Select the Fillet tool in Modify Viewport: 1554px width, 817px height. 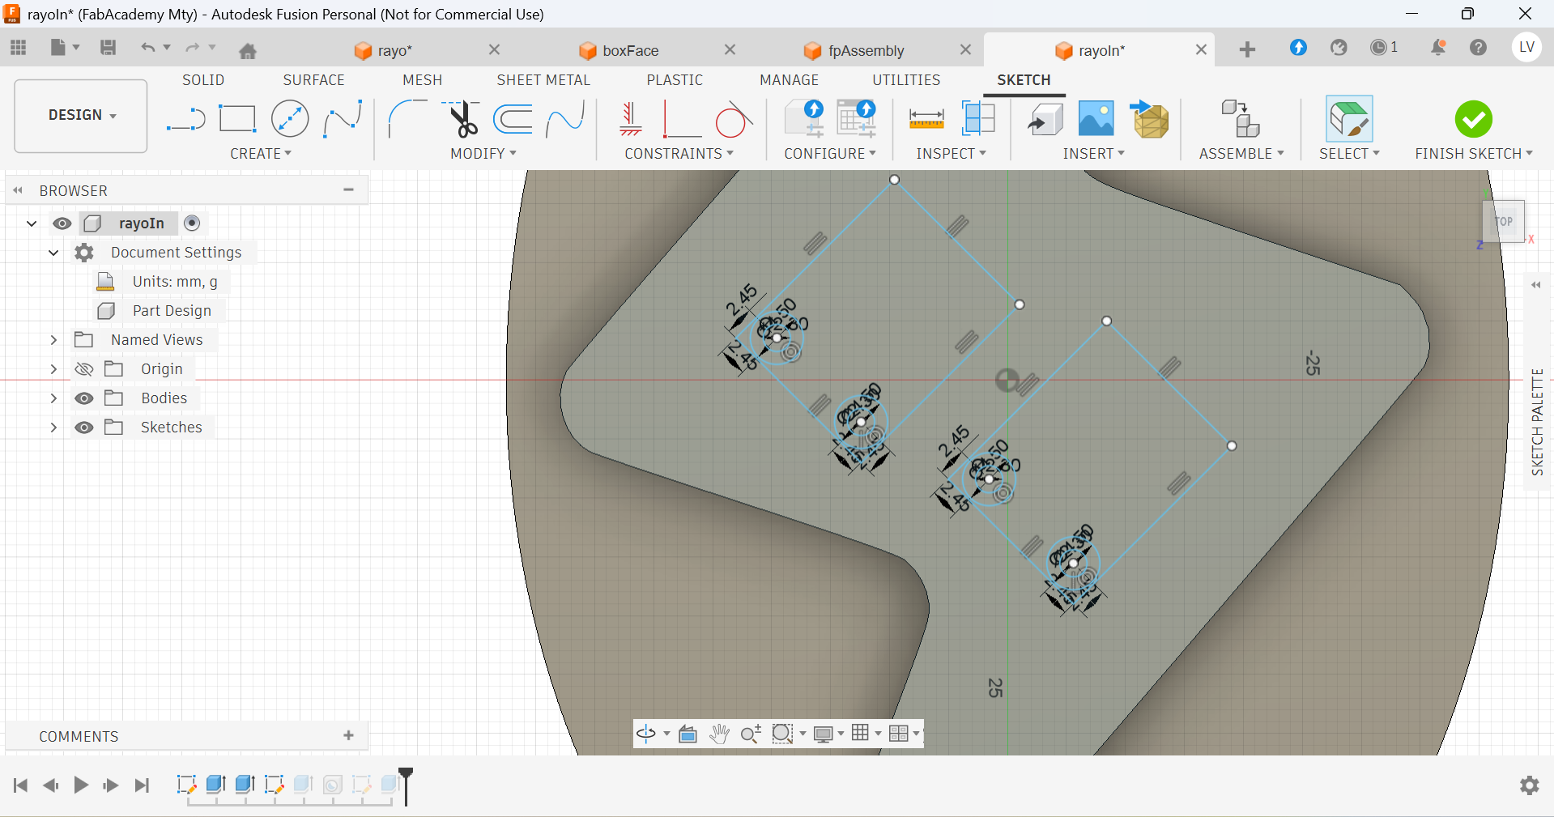tap(407, 119)
